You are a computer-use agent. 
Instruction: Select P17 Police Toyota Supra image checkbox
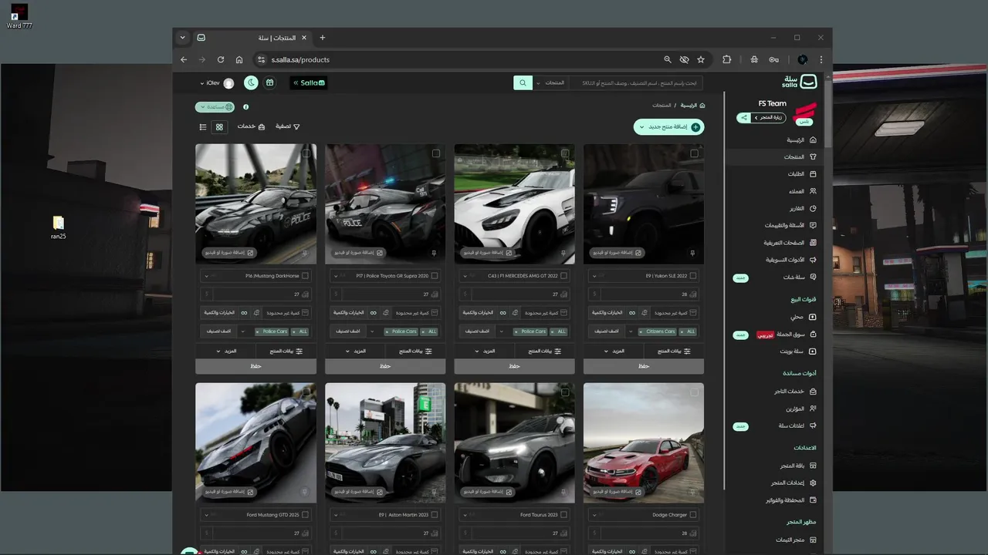pyautogui.click(x=435, y=153)
